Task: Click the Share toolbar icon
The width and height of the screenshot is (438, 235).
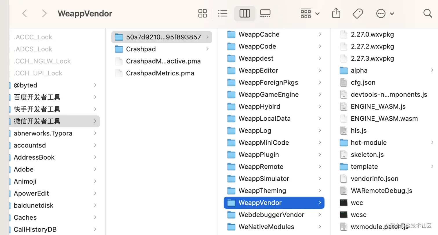Action: (336, 13)
